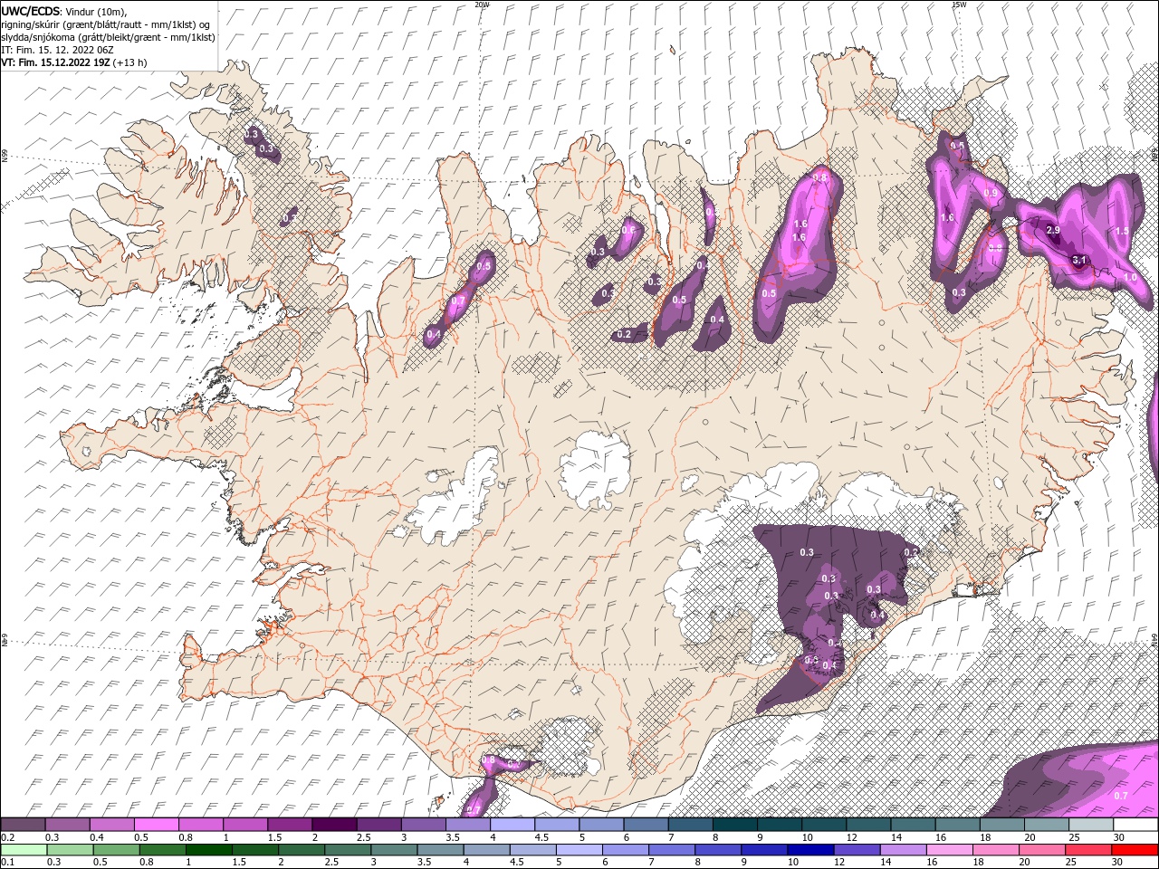Pick the snow scale swatch starting at 12
Screen dimensions: 1159x869
tap(868, 825)
